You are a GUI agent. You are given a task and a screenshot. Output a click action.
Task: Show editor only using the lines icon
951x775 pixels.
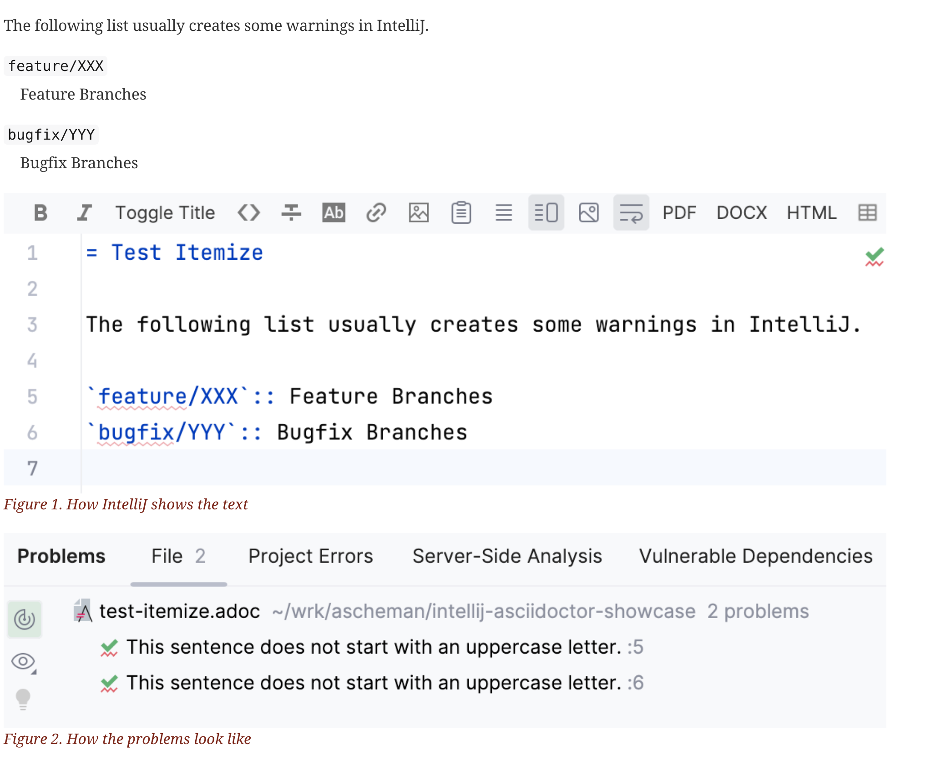[x=504, y=212]
